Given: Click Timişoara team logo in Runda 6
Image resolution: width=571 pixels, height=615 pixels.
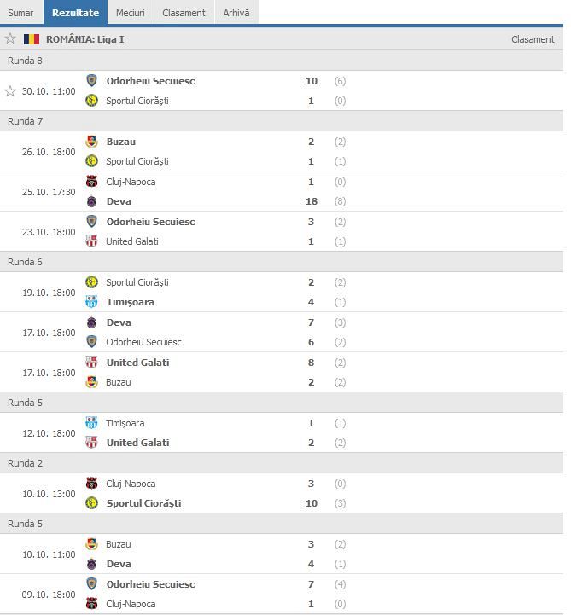Looking at the screenshot, I should click(x=91, y=302).
